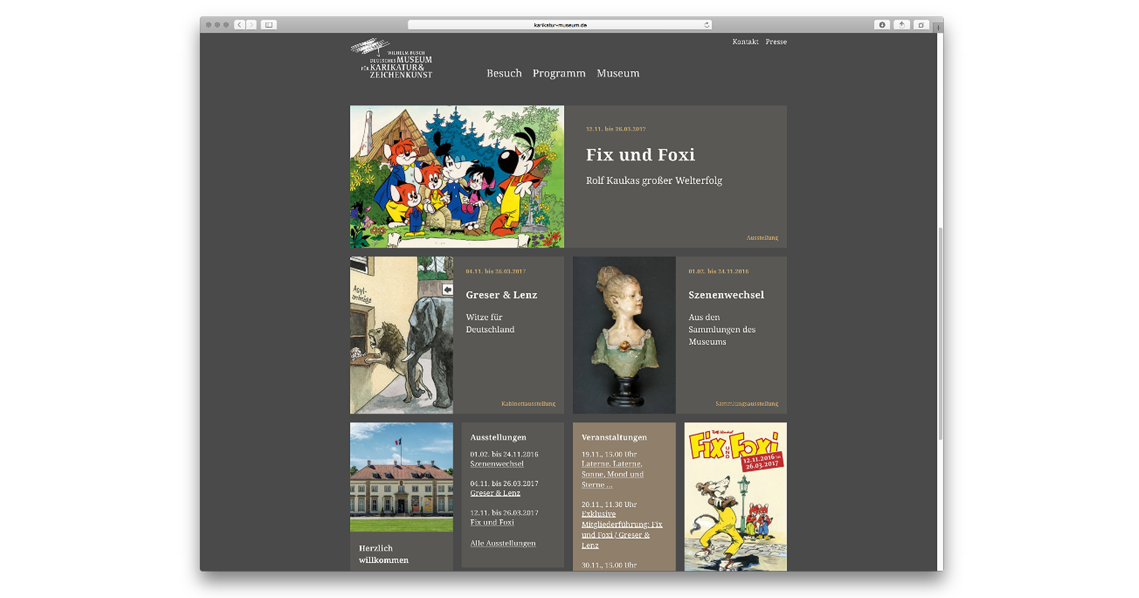Open the Kontakt link
The image size is (1139, 598).
pos(745,42)
